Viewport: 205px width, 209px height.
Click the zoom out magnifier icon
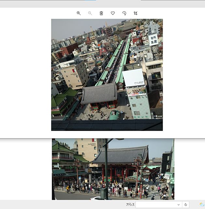point(90,13)
